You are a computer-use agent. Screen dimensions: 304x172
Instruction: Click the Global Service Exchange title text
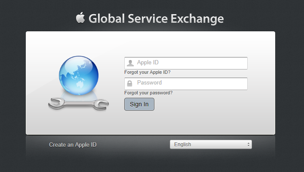tap(156, 19)
